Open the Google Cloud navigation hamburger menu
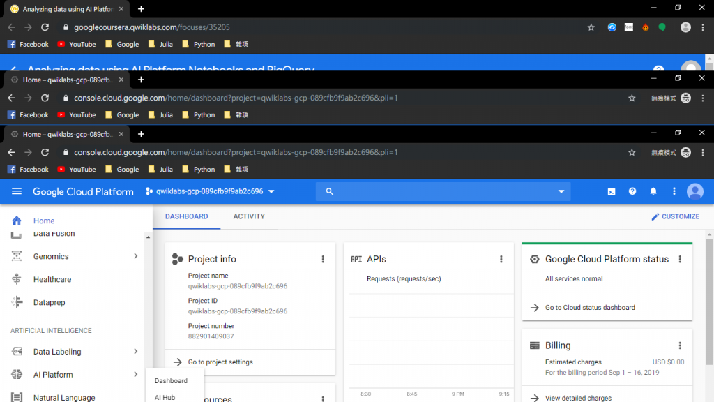 (x=17, y=191)
